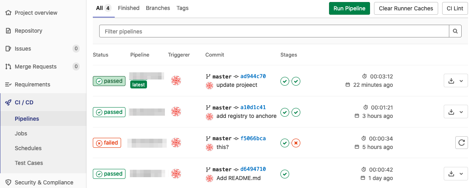This screenshot has height=188, width=474.
Task: Click the Filter pipelines input field
Action: click(x=274, y=31)
